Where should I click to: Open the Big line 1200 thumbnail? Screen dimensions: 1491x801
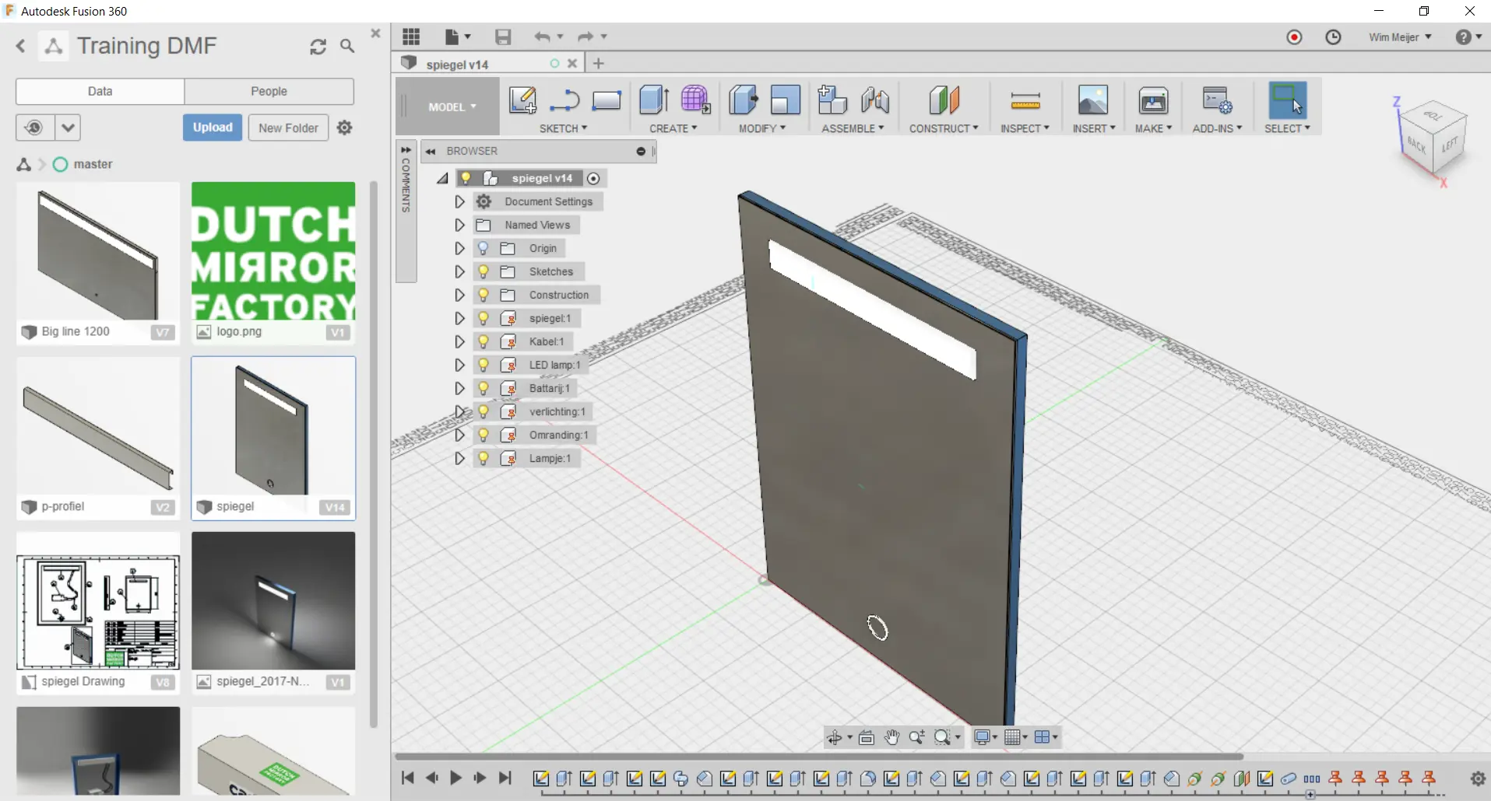[x=98, y=253]
